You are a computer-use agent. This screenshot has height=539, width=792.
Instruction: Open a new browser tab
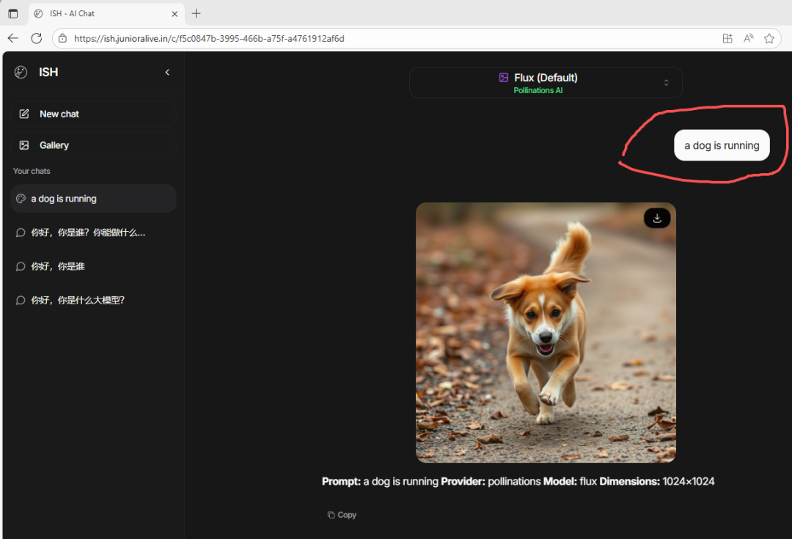(196, 13)
